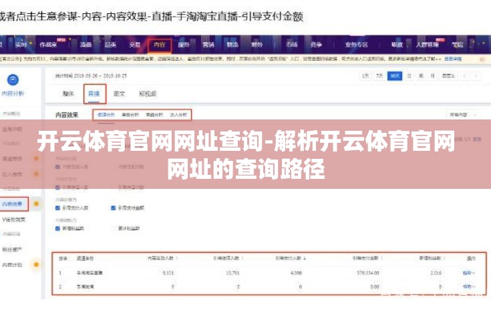
Task: Open 取数 in the top navigation
Action: coord(397,45)
